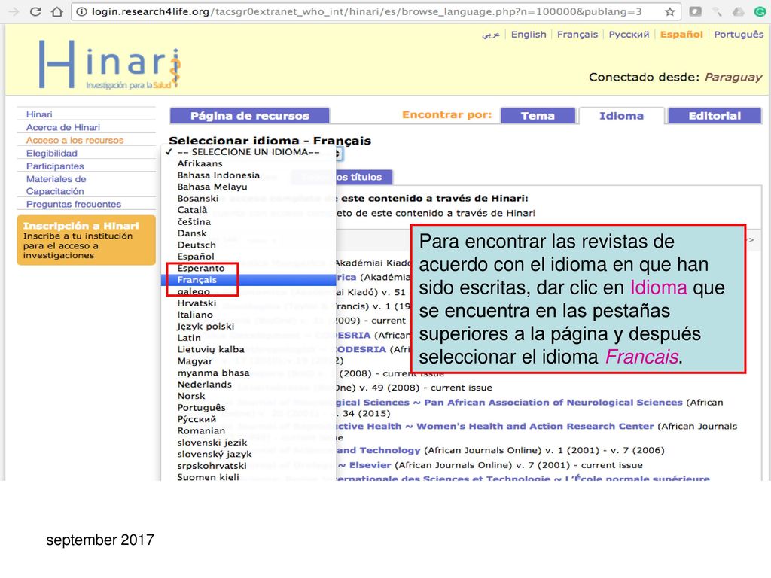Open the Hinari sidebar link

point(39,114)
